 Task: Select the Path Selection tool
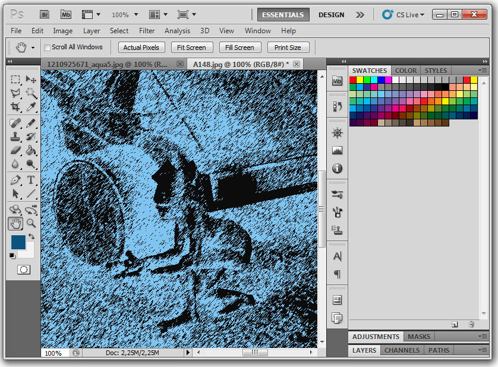point(15,194)
